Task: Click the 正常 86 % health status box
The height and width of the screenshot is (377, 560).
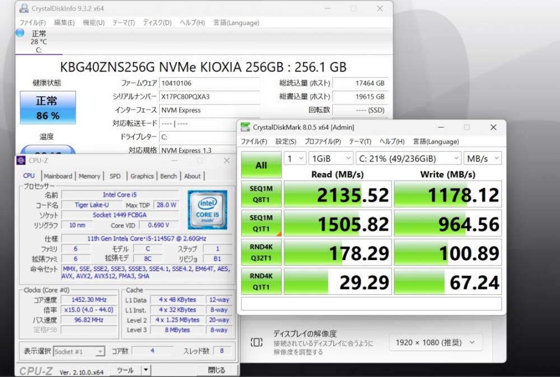Action: [x=48, y=107]
